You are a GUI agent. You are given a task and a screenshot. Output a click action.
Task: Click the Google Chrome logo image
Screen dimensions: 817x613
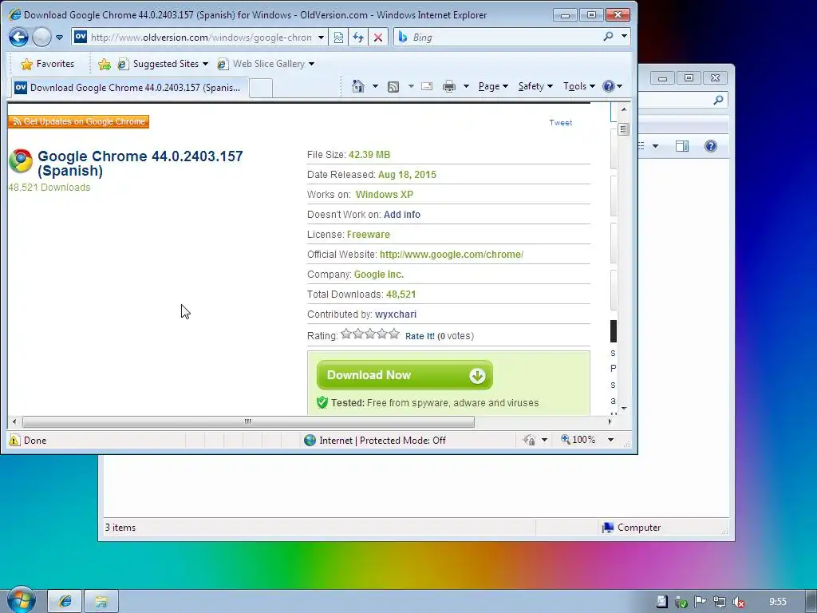(21, 160)
